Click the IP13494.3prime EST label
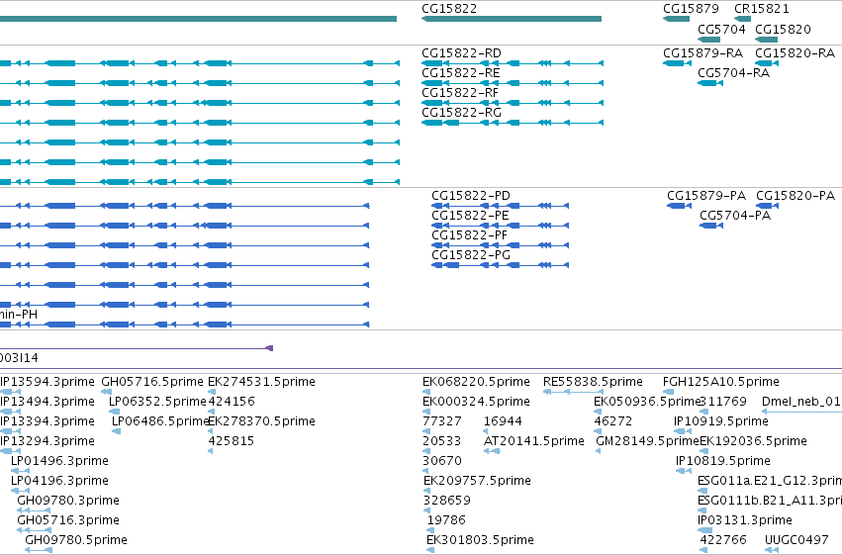Image resolution: width=842 pixels, height=555 pixels. tap(47, 402)
